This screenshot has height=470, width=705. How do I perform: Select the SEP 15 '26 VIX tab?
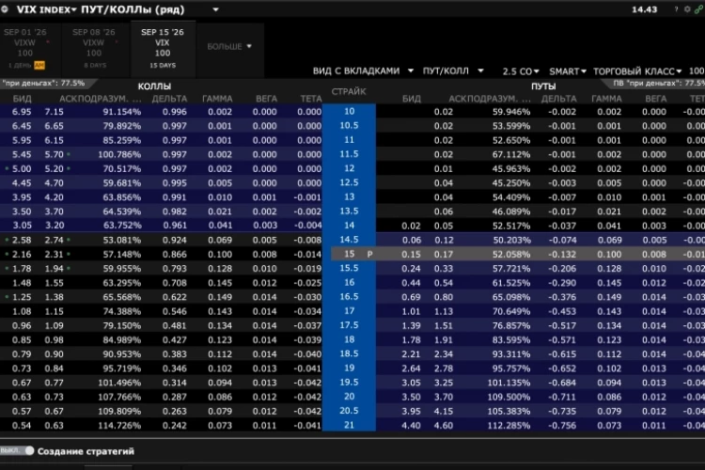pyautogui.click(x=163, y=49)
